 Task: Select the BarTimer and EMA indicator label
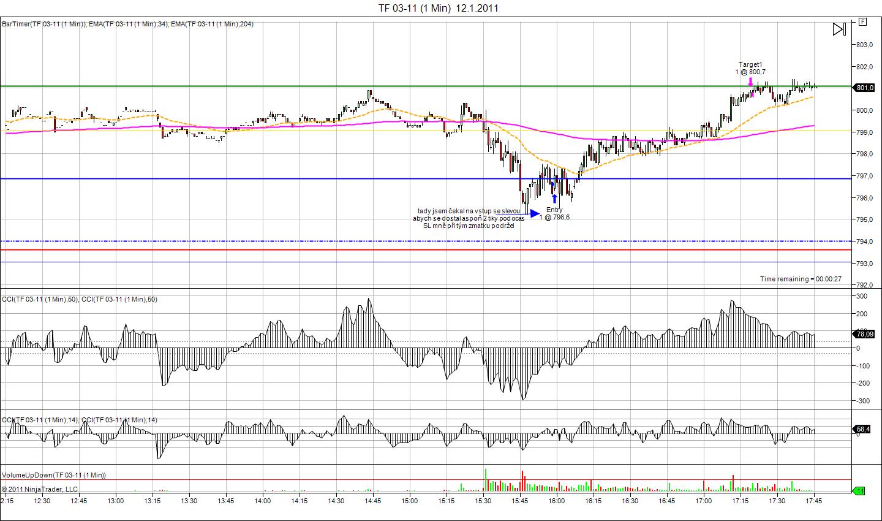tap(127, 24)
